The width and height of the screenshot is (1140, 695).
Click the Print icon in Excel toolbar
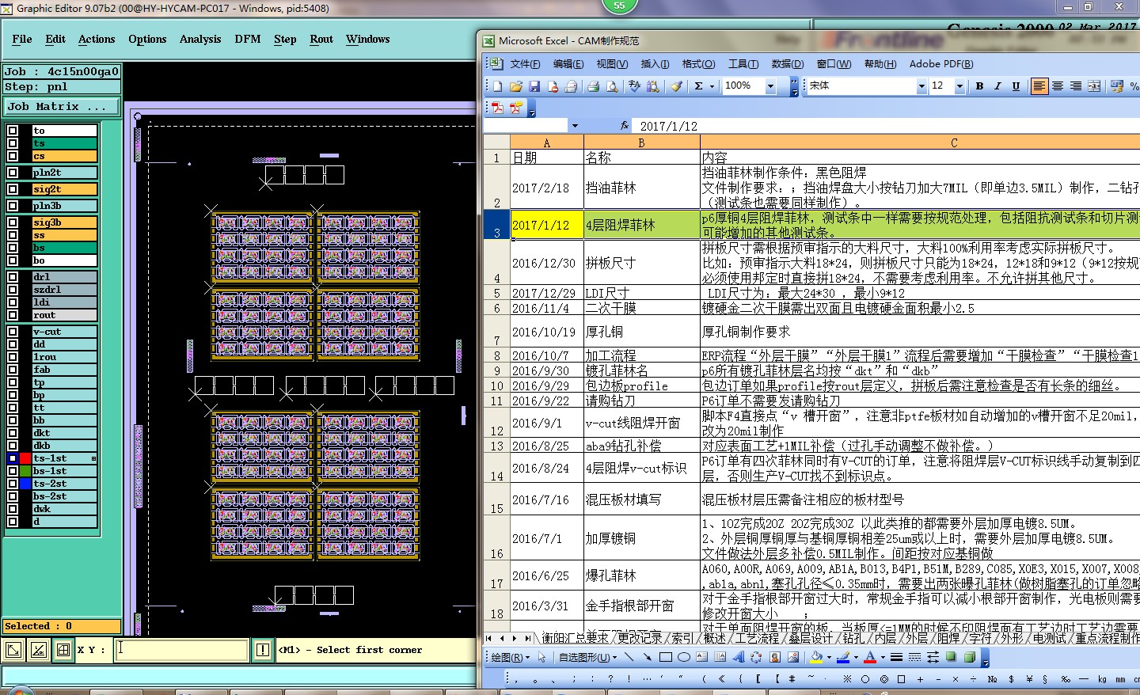click(x=593, y=86)
